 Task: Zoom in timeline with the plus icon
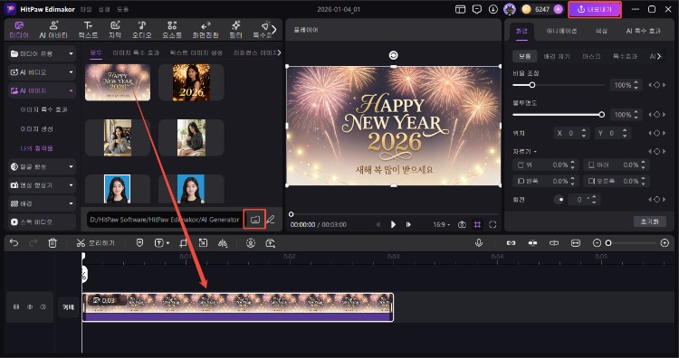click(x=665, y=243)
